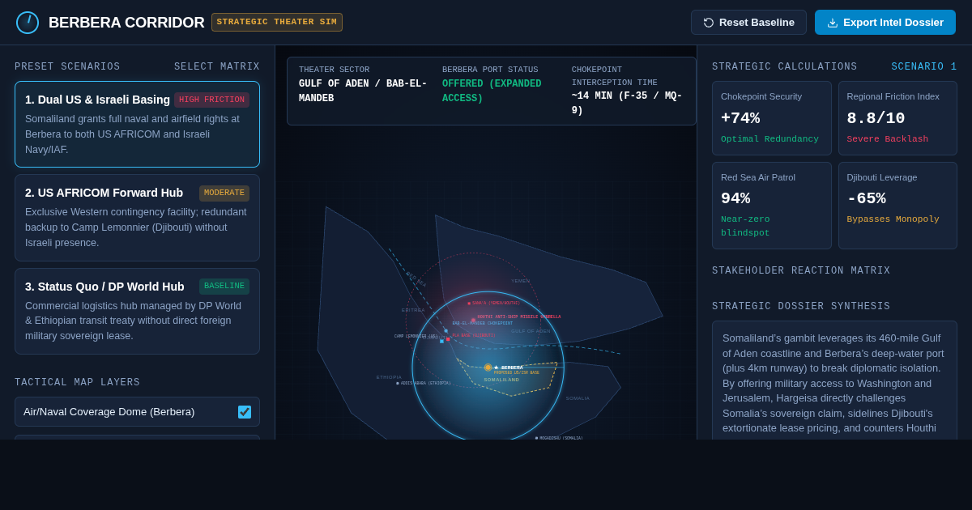Click Reset Baseline button
The image size is (972, 510).
click(748, 23)
